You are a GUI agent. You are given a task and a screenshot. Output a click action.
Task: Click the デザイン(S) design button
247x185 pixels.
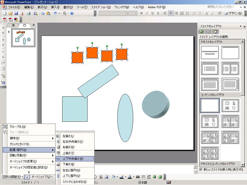click(233, 13)
